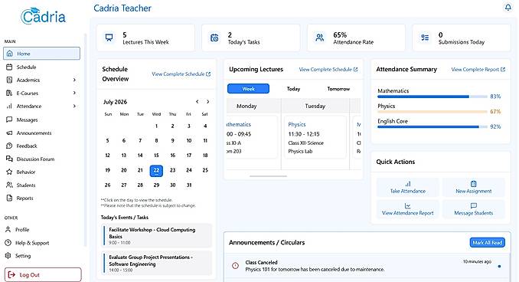Click the New Assignment clipboard icon
Viewport: 519px width, 282px height.
tap(474, 184)
